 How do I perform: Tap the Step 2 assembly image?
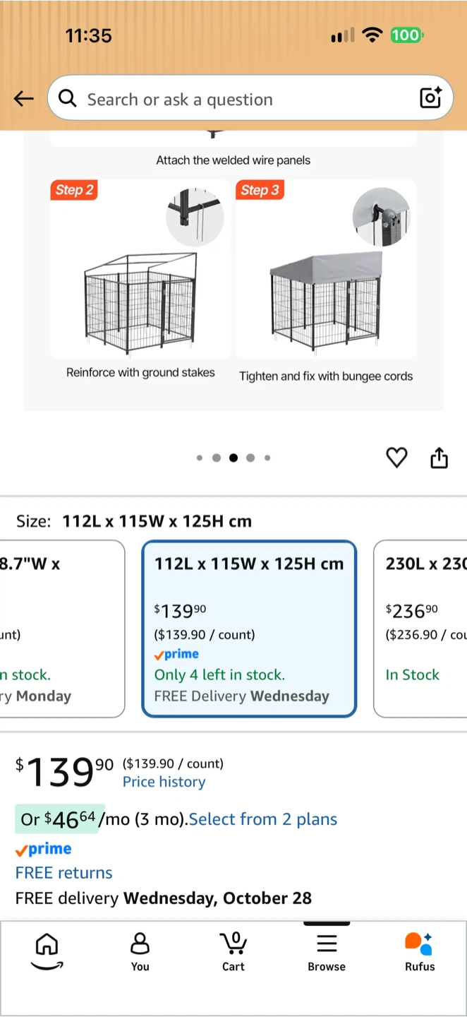click(x=140, y=269)
